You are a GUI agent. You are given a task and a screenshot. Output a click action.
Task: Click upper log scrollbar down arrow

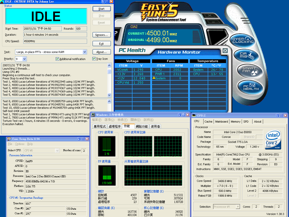(x=109, y=95)
